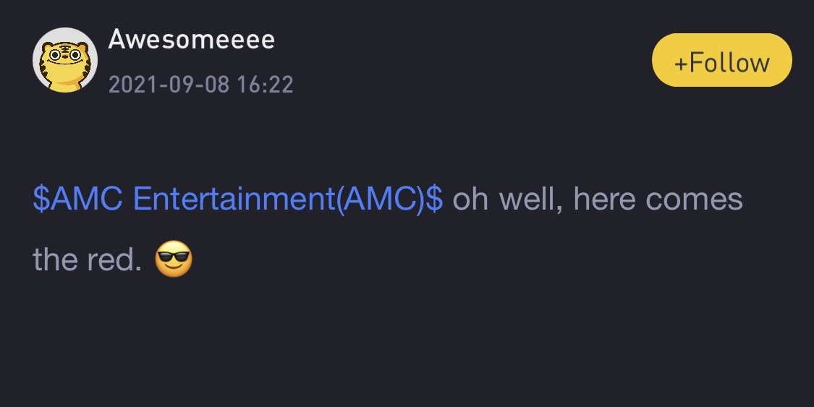814x407 pixels.
Task: Tap the word 'Follow' on the yellow button
Action: click(x=729, y=63)
